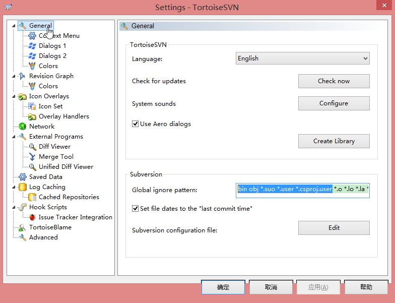This screenshot has height=303, width=395.
Task: Click the Dialogs 2 windows icon
Action: [x=32, y=56]
